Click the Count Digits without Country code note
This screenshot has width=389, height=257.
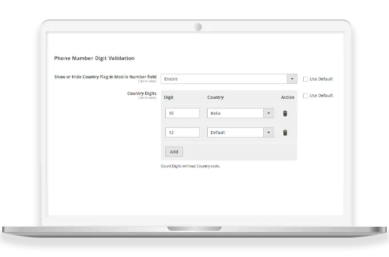190,166
